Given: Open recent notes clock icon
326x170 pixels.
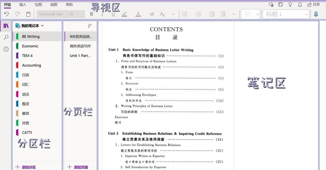Looking at the screenshot, I should click(6, 49).
